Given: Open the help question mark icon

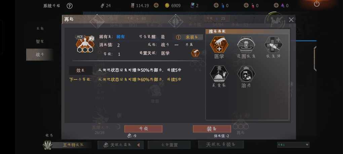Looking at the screenshot, I should point(69,6).
